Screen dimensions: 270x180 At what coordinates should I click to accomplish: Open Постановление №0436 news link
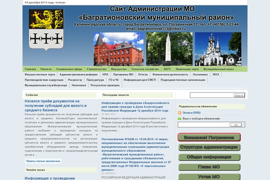tap(136, 154)
